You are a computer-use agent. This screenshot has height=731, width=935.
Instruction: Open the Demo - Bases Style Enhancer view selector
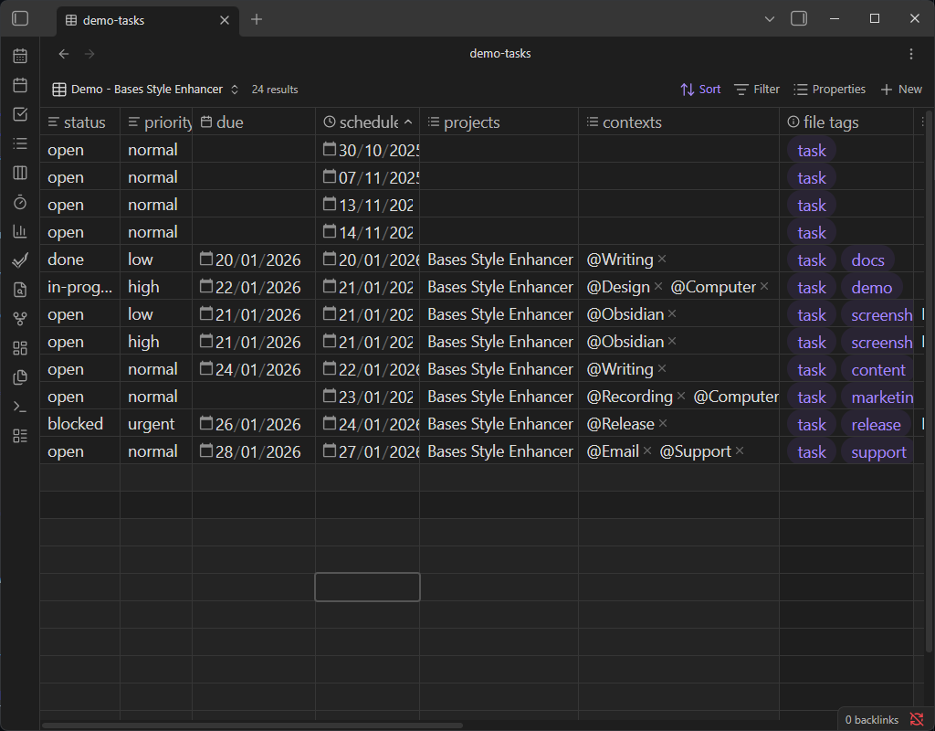pyautogui.click(x=146, y=89)
